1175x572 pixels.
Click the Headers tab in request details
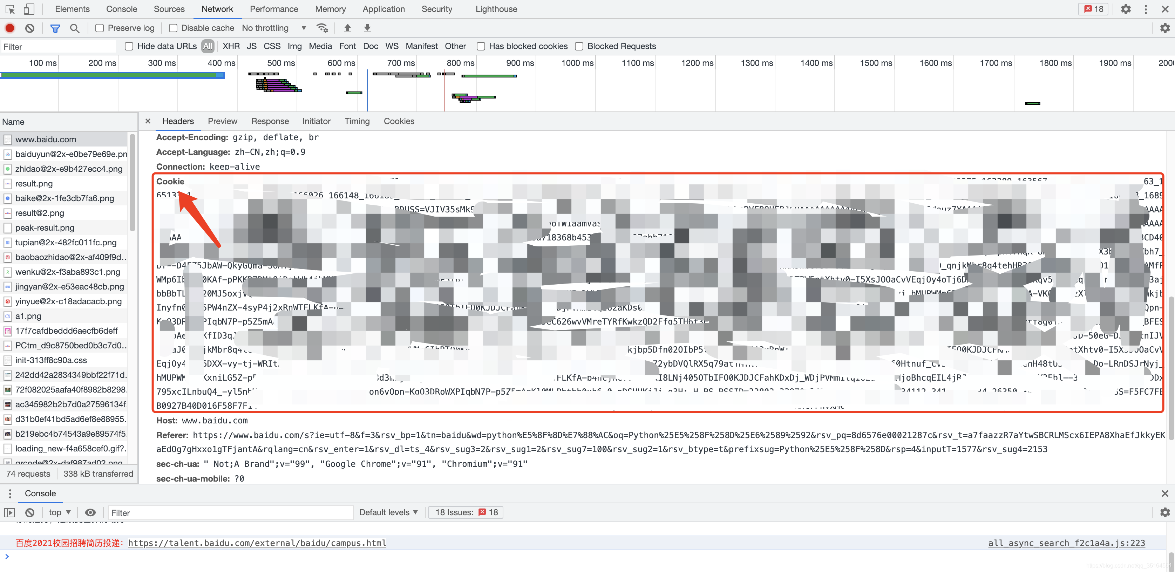(x=177, y=121)
